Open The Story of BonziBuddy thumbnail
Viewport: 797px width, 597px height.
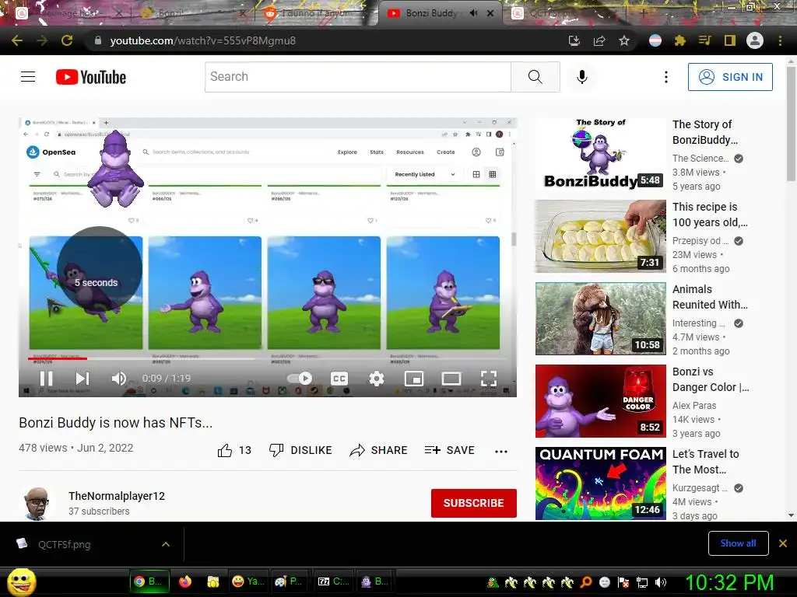(600, 153)
